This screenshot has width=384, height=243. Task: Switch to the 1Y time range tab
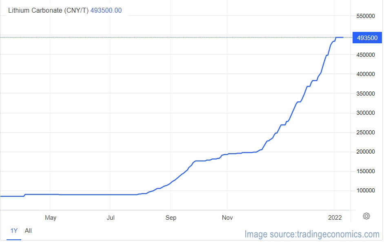coord(14,231)
